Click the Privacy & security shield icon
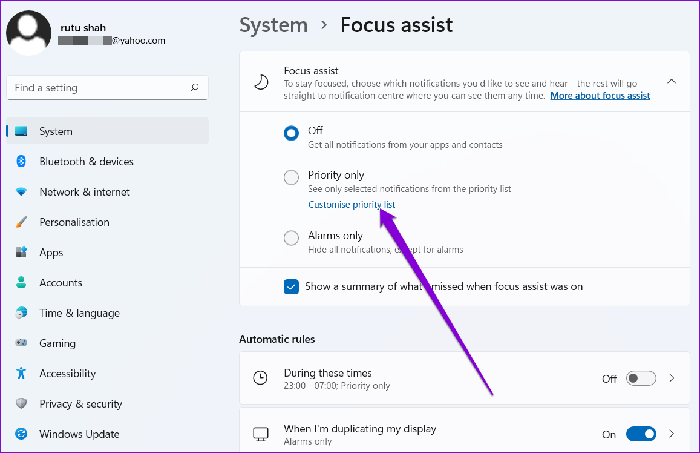This screenshot has width=700, height=453. (21, 403)
